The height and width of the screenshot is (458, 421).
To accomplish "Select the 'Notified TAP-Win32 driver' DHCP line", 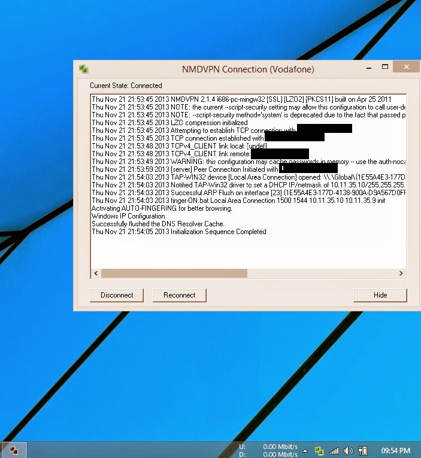I will pyautogui.click(x=249, y=185).
